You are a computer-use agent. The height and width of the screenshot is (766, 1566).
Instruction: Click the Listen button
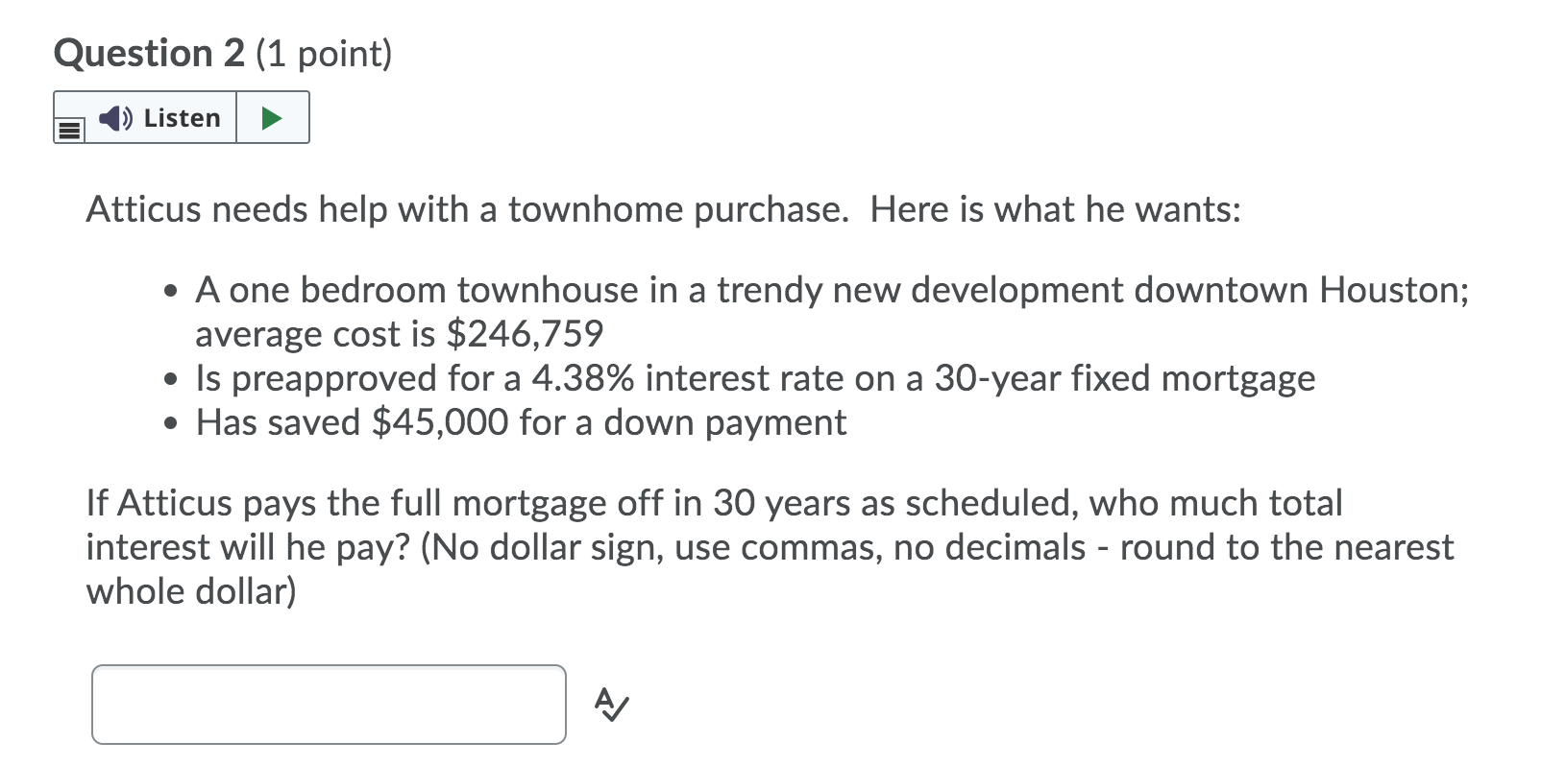163,117
